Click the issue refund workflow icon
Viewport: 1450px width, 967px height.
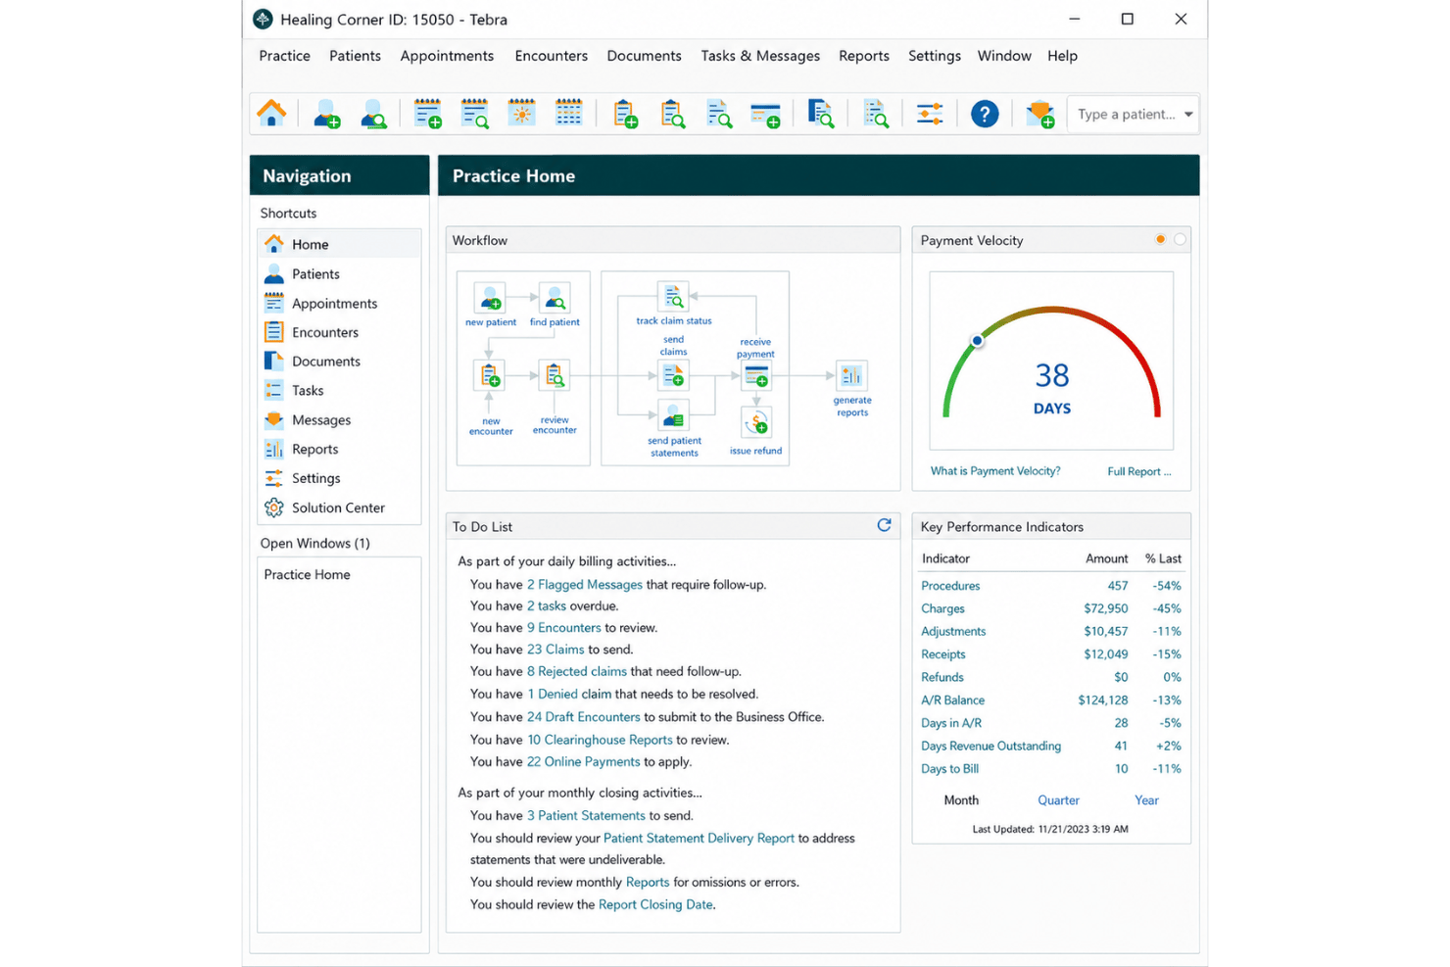pos(755,423)
